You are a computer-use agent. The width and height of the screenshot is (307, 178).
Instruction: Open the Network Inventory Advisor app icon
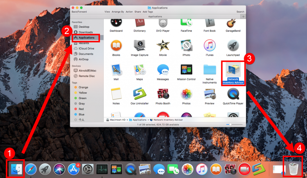click(x=233, y=70)
